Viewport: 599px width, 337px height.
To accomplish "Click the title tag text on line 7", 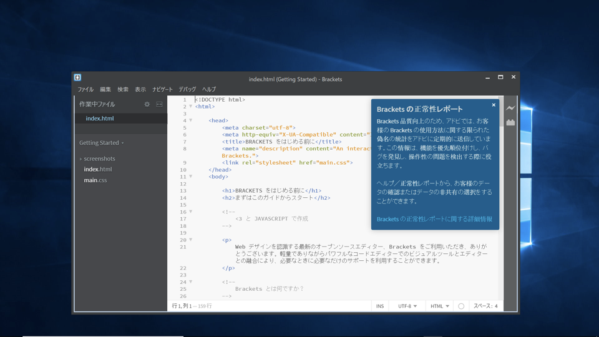I will click(x=281, y=142).
